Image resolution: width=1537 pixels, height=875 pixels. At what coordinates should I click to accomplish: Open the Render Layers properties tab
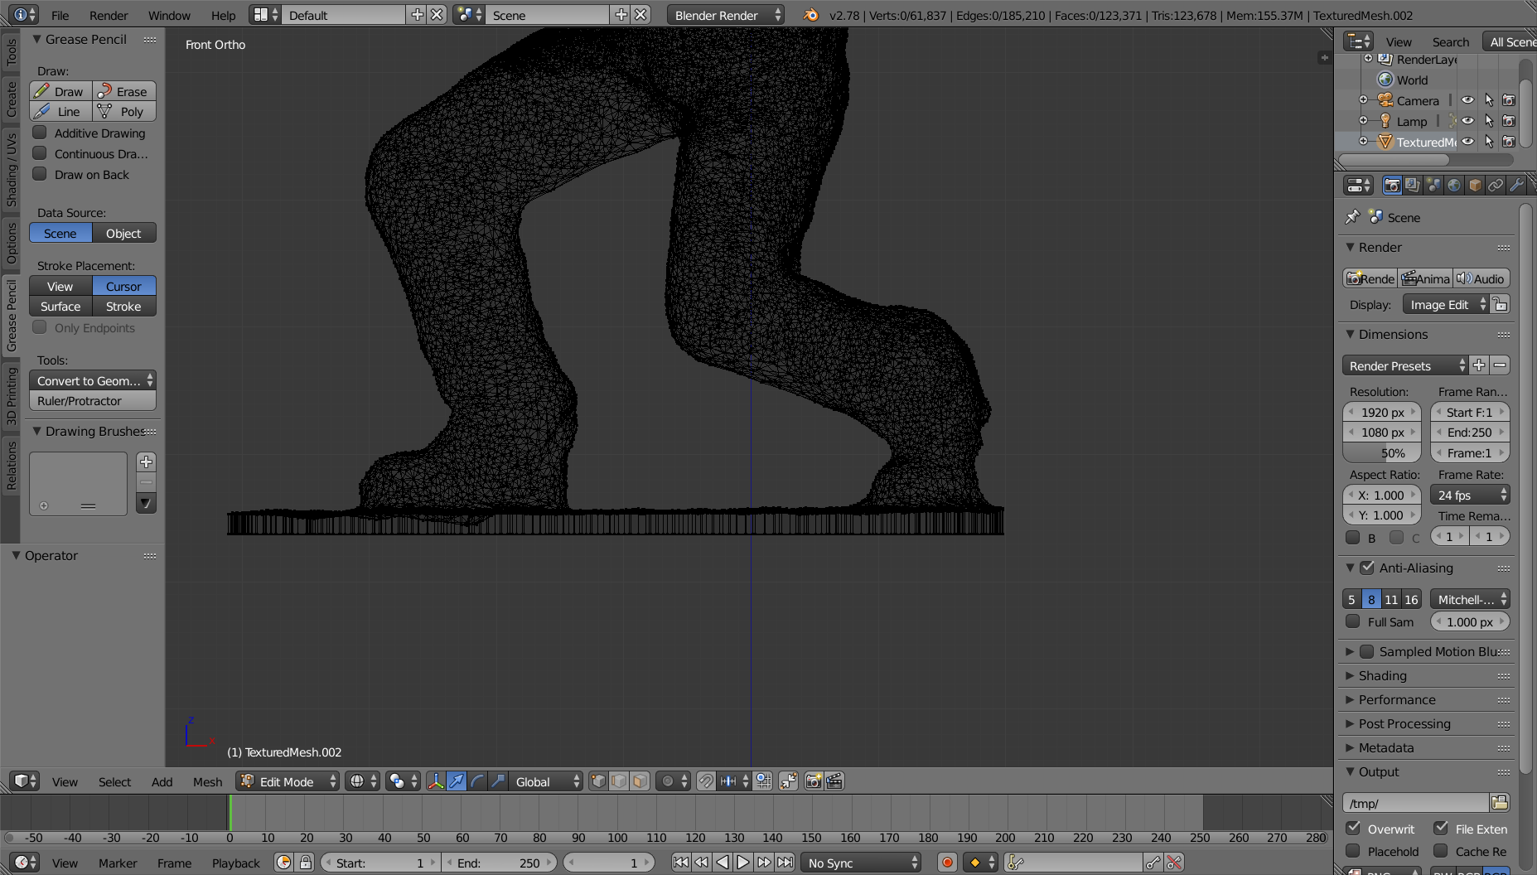1413,186
